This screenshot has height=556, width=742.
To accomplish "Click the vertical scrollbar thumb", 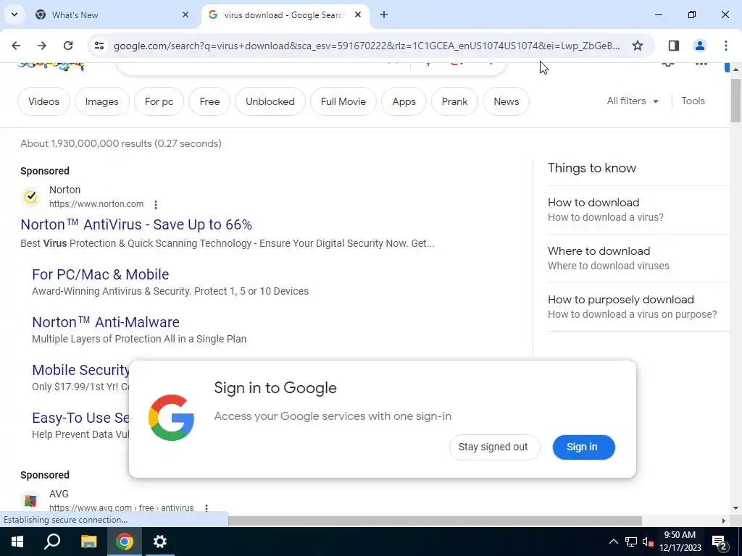I will pos(735,100).
